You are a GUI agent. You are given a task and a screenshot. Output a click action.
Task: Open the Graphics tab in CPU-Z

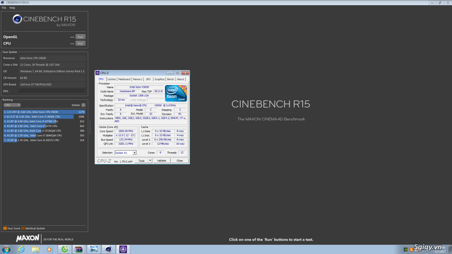click(159, 79)
